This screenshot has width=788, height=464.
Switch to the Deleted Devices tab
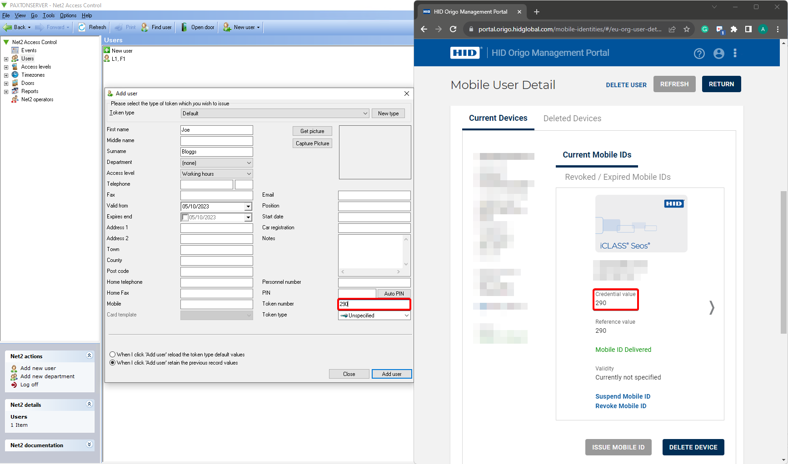click(x=572, y=118)
